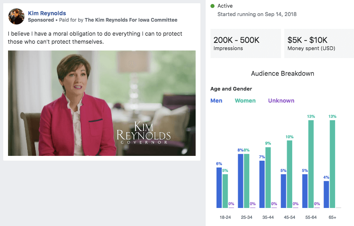
Task: Open the Kim Reynolds page name link
Action: click(x=47, y=13)
